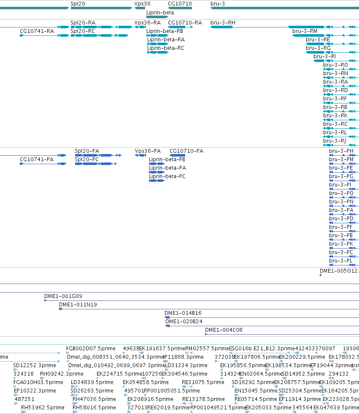The width and height of the screenshot is (359, 414).
Task: Click transcript bru-3-RO
Action: point(341,69)
